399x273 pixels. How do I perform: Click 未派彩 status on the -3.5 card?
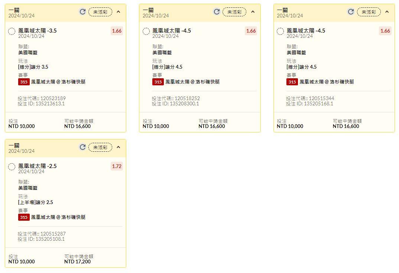[100, 12]
